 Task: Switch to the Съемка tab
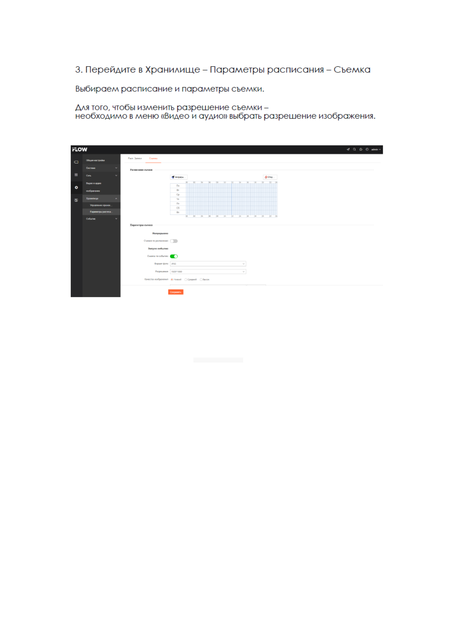153,158
